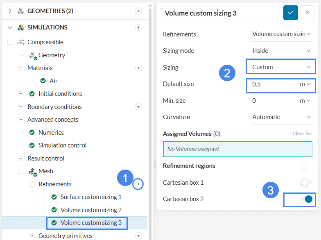Expand the Geometries section
The width and height of the screenshot is (321, 240).
coord(10,11)
